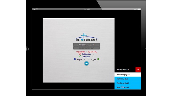Open the System menu item

128,79
